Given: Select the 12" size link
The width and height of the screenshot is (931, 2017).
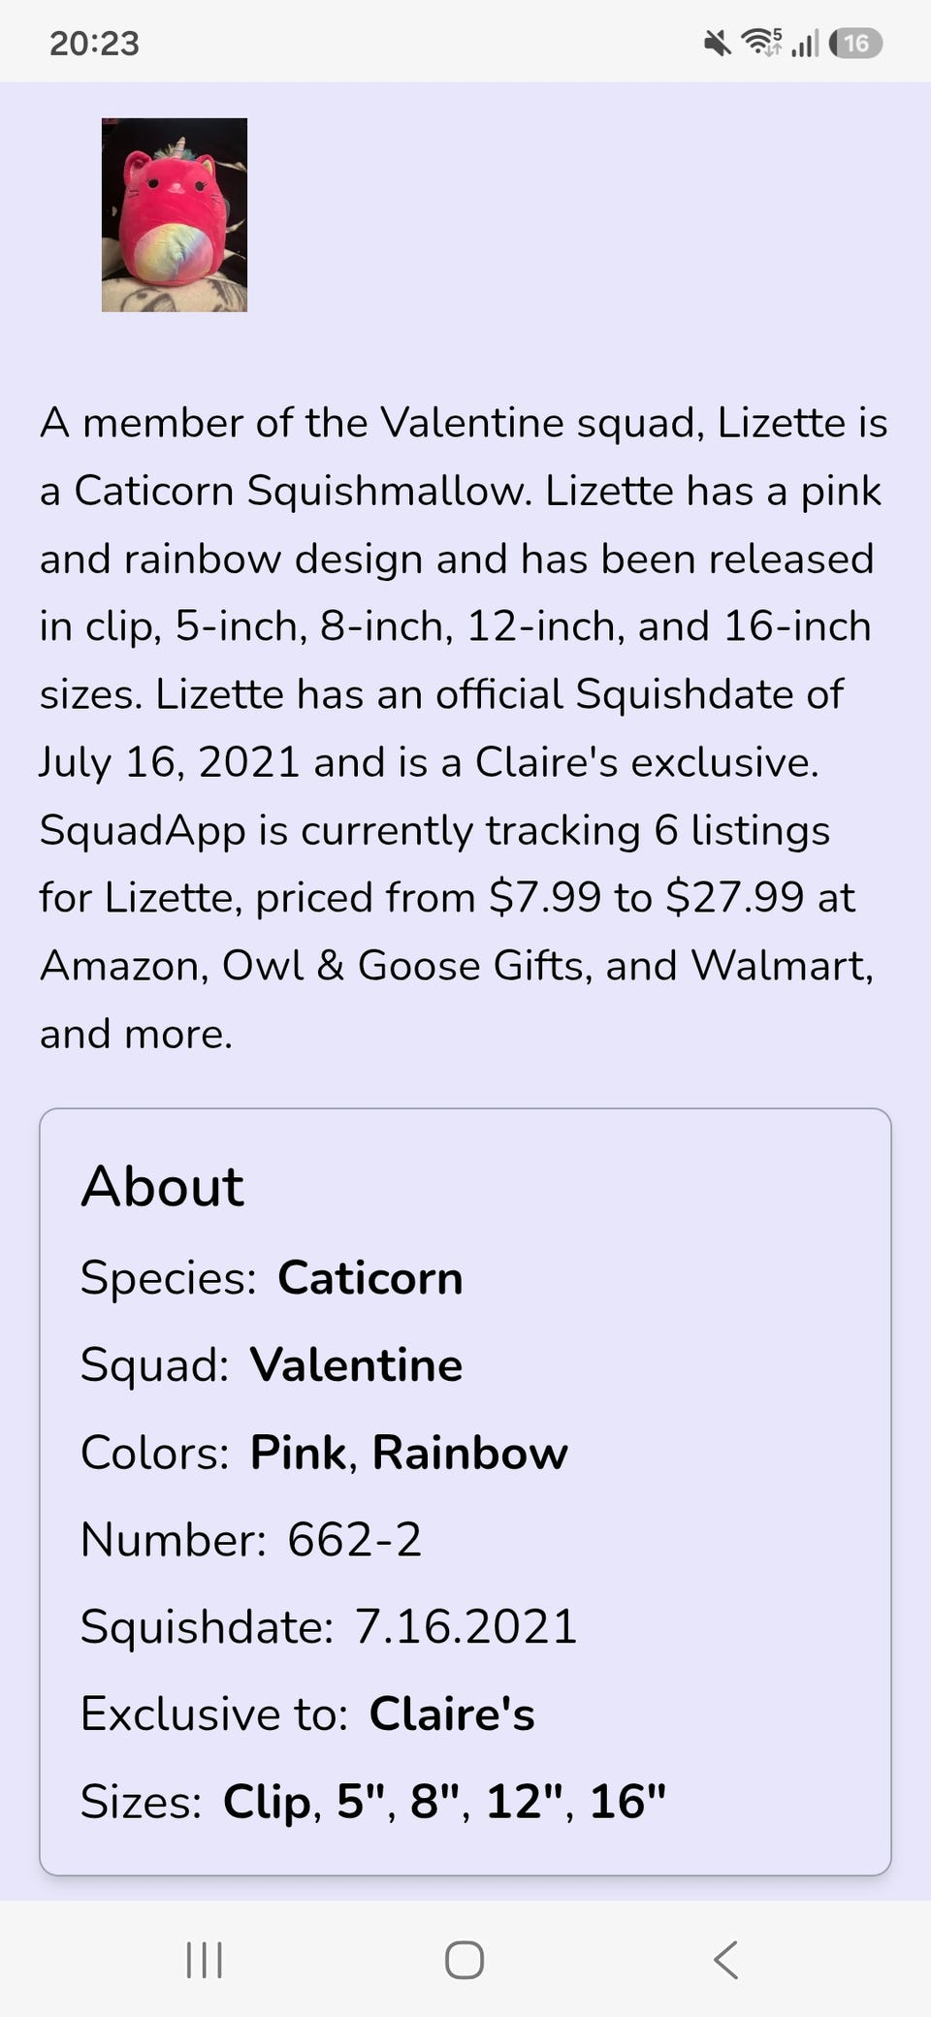Looking at the screenshot, I should click(525, 1800).
